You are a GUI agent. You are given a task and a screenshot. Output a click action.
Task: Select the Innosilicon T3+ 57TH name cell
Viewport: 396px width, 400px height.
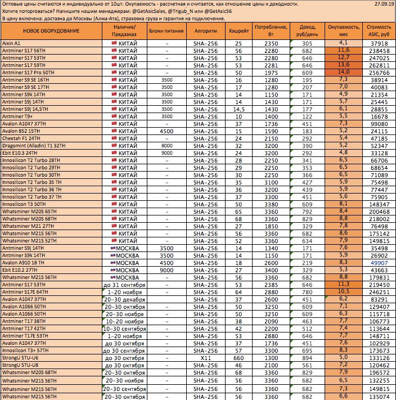(x=51, y=350)
